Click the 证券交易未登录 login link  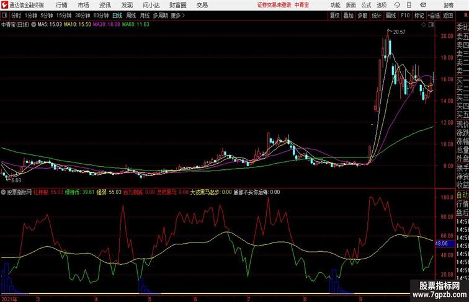coord(274,5)
